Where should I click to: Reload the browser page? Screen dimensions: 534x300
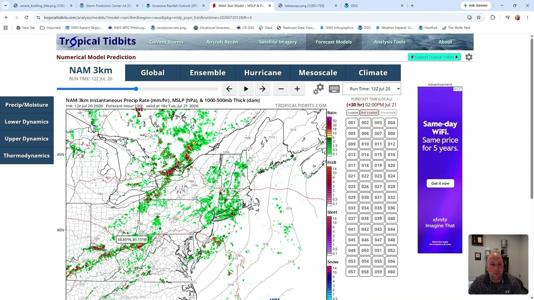(x=26, y=17)
